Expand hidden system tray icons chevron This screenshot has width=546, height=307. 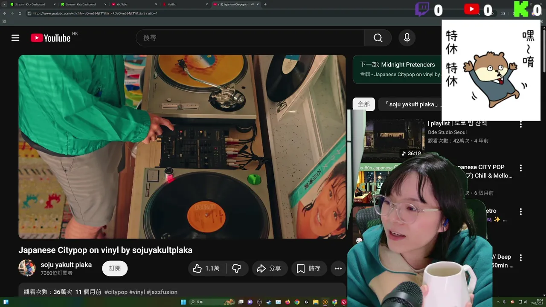coord(498,302)
